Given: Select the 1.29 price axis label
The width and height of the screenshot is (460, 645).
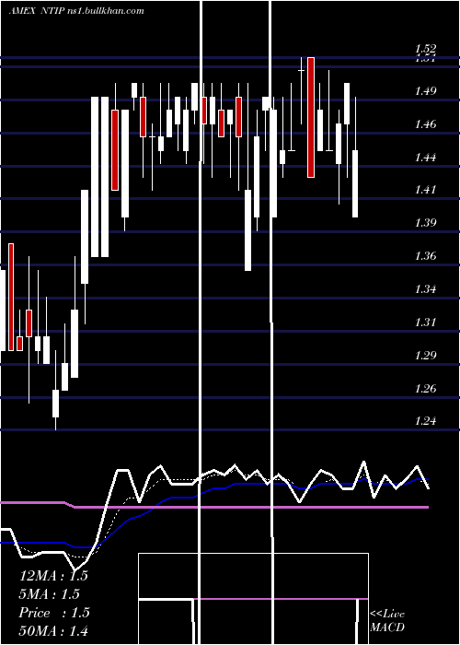Looking at the screenshot, I should click(425, 356).
